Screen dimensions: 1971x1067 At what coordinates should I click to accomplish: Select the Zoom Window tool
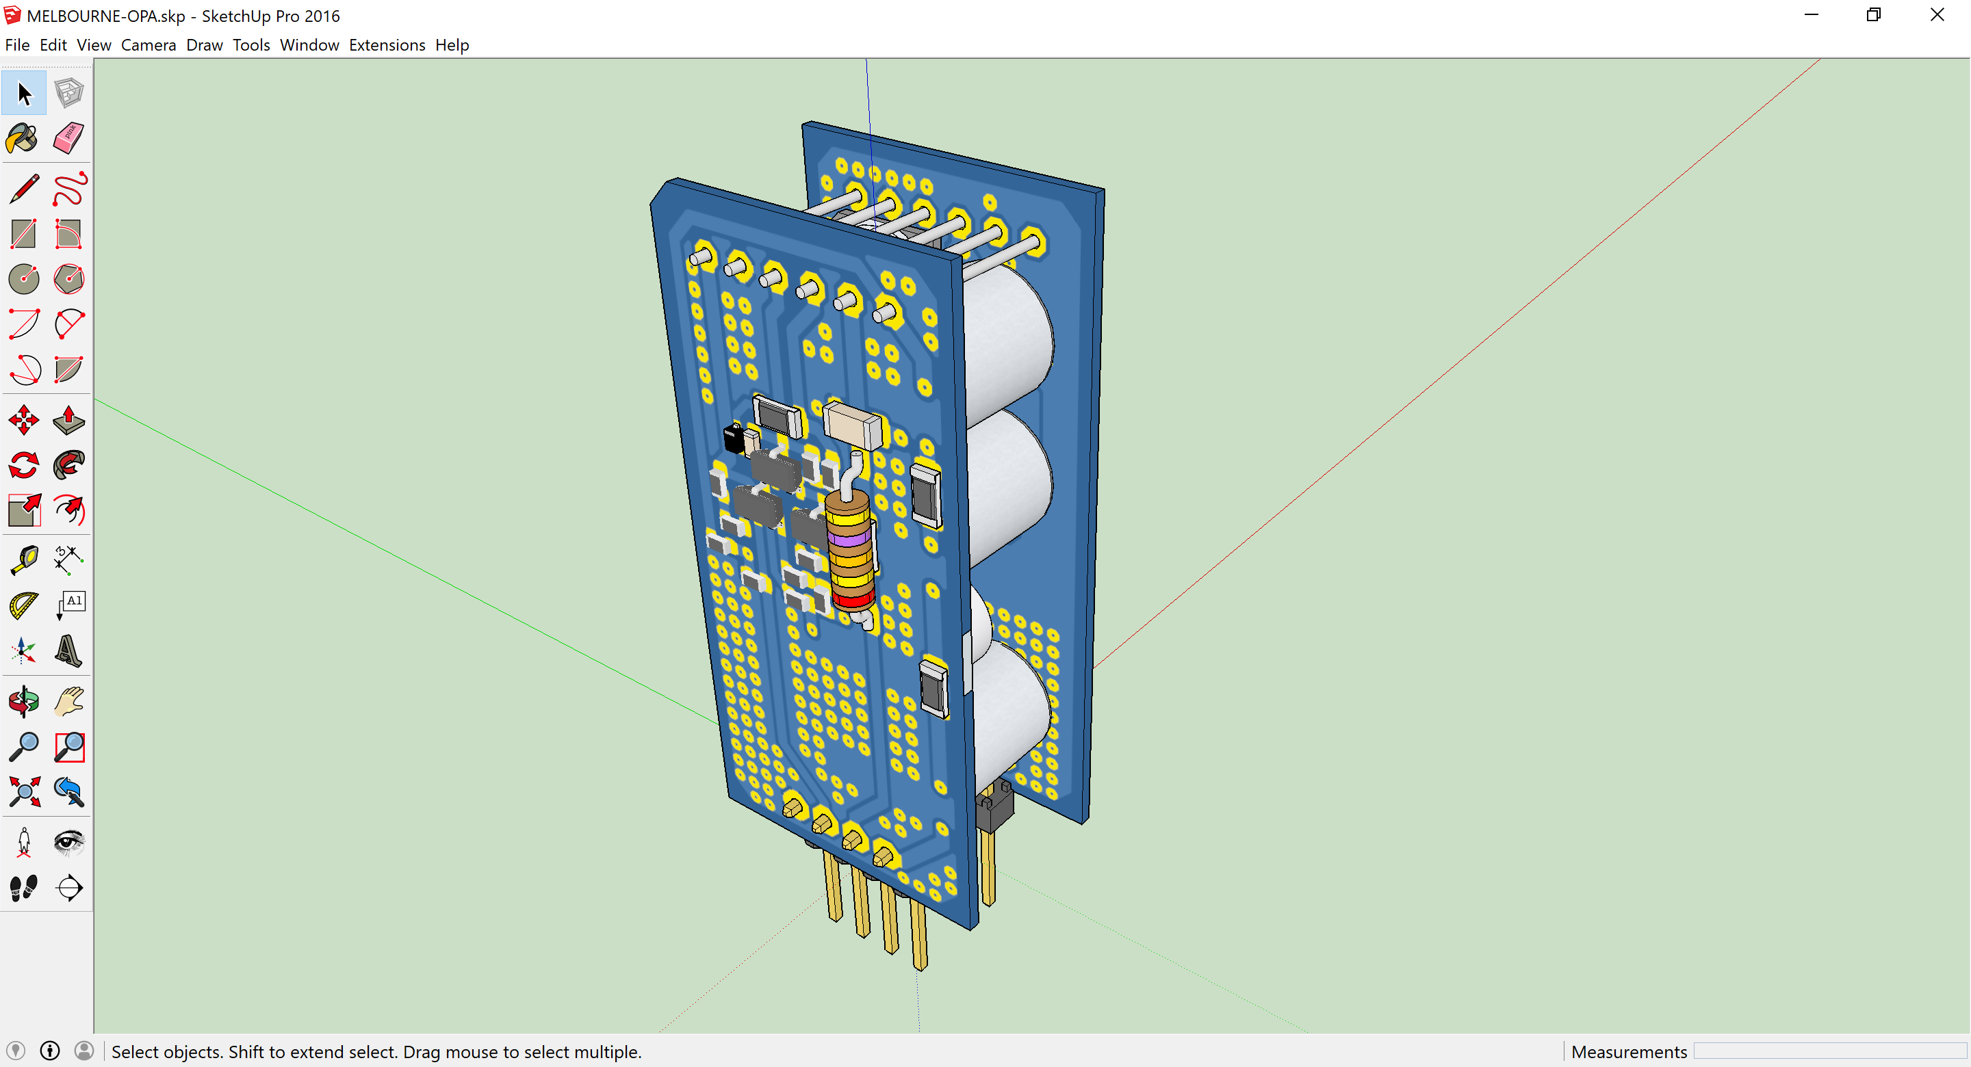click(x=69, y=746)
